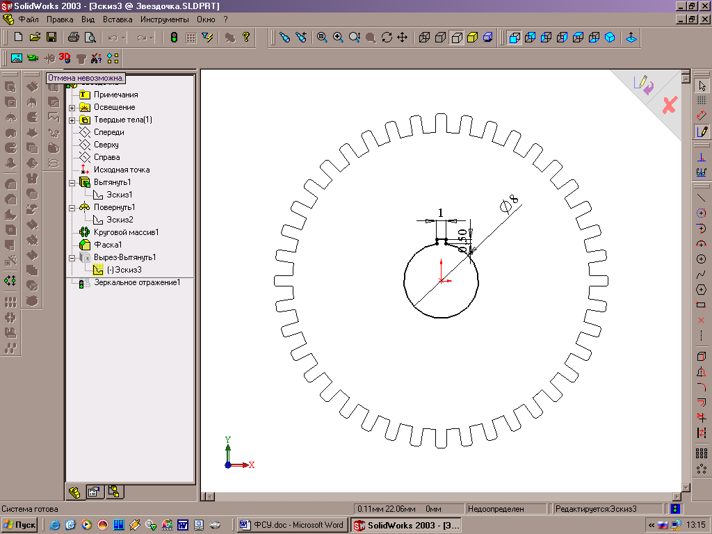Confirm sketch with the corner exit-sketch icon

tap(643, 84)
